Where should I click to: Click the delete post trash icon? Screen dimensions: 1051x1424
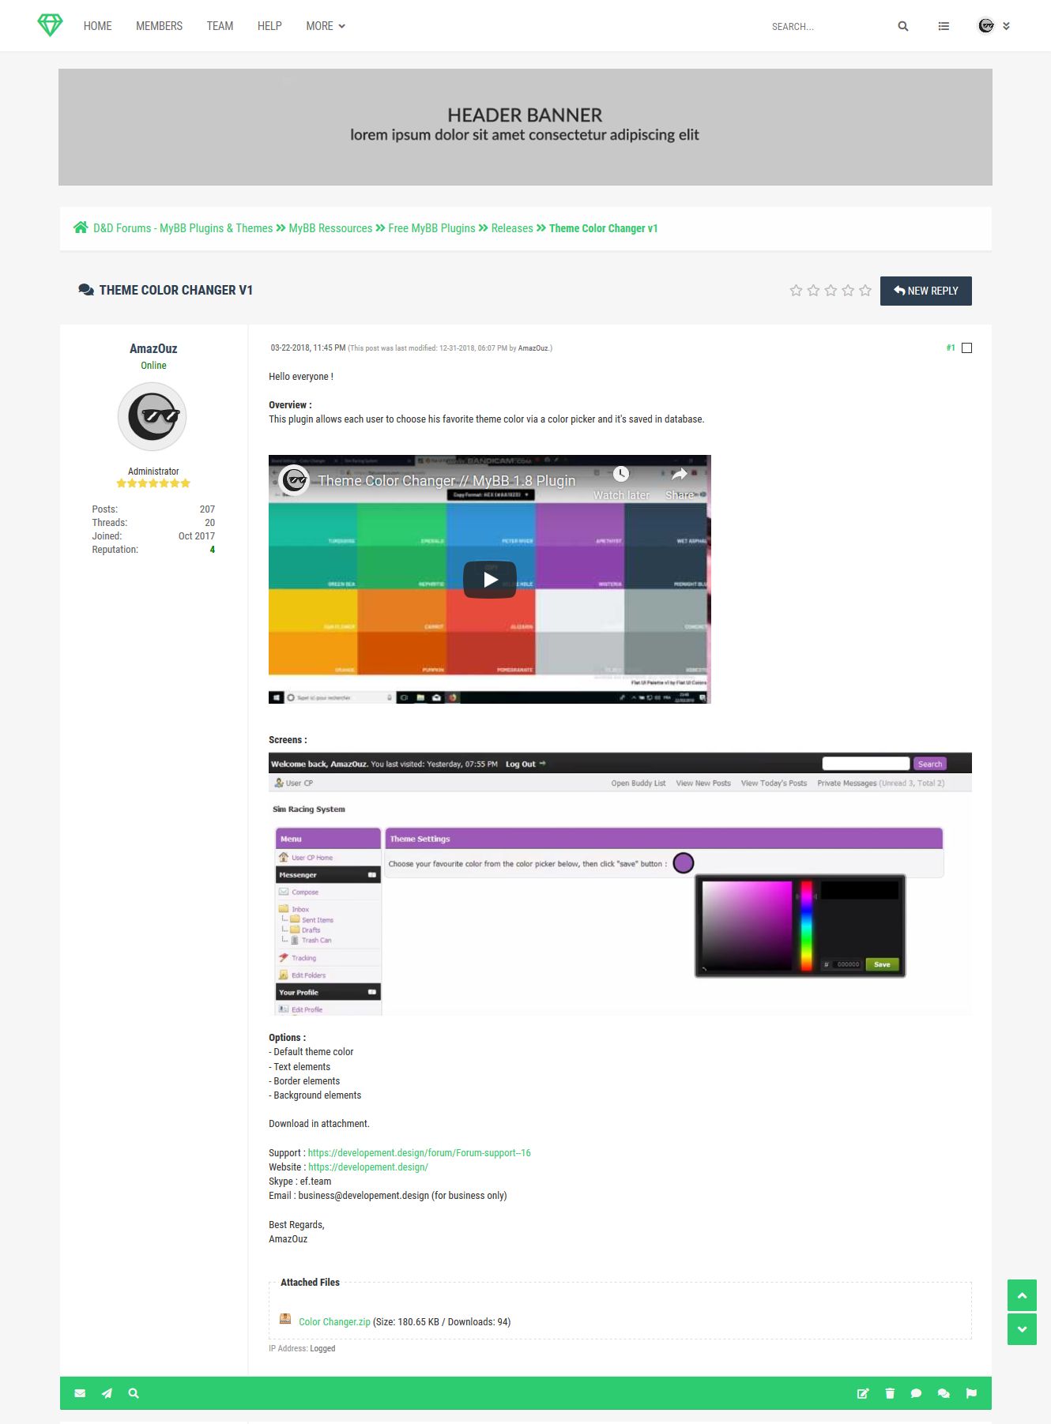point(890,1393)
